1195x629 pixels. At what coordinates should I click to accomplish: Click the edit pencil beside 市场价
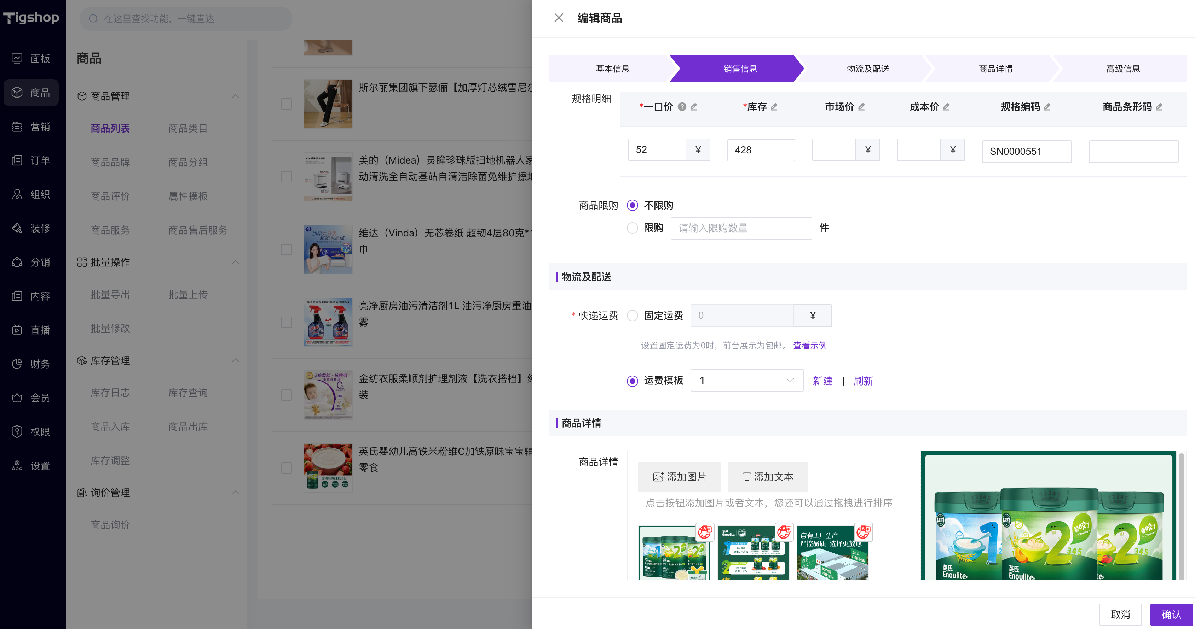pos(861,107)
